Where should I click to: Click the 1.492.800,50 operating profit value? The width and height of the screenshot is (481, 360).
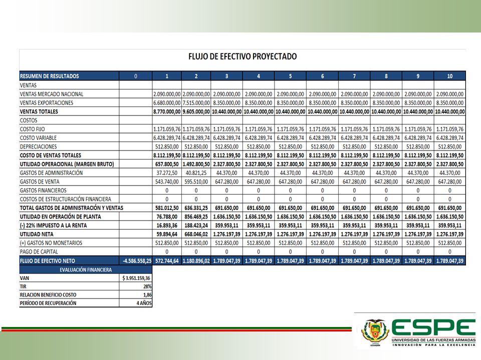point(196,164)
